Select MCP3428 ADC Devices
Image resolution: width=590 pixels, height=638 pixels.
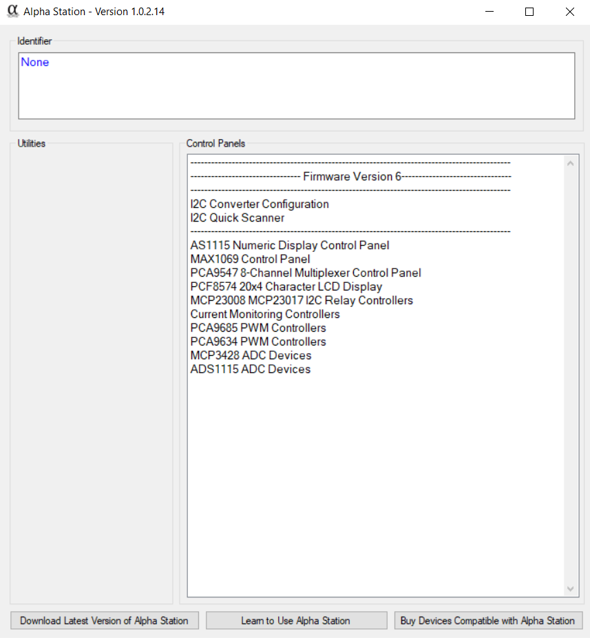click(x=251, y=356)
